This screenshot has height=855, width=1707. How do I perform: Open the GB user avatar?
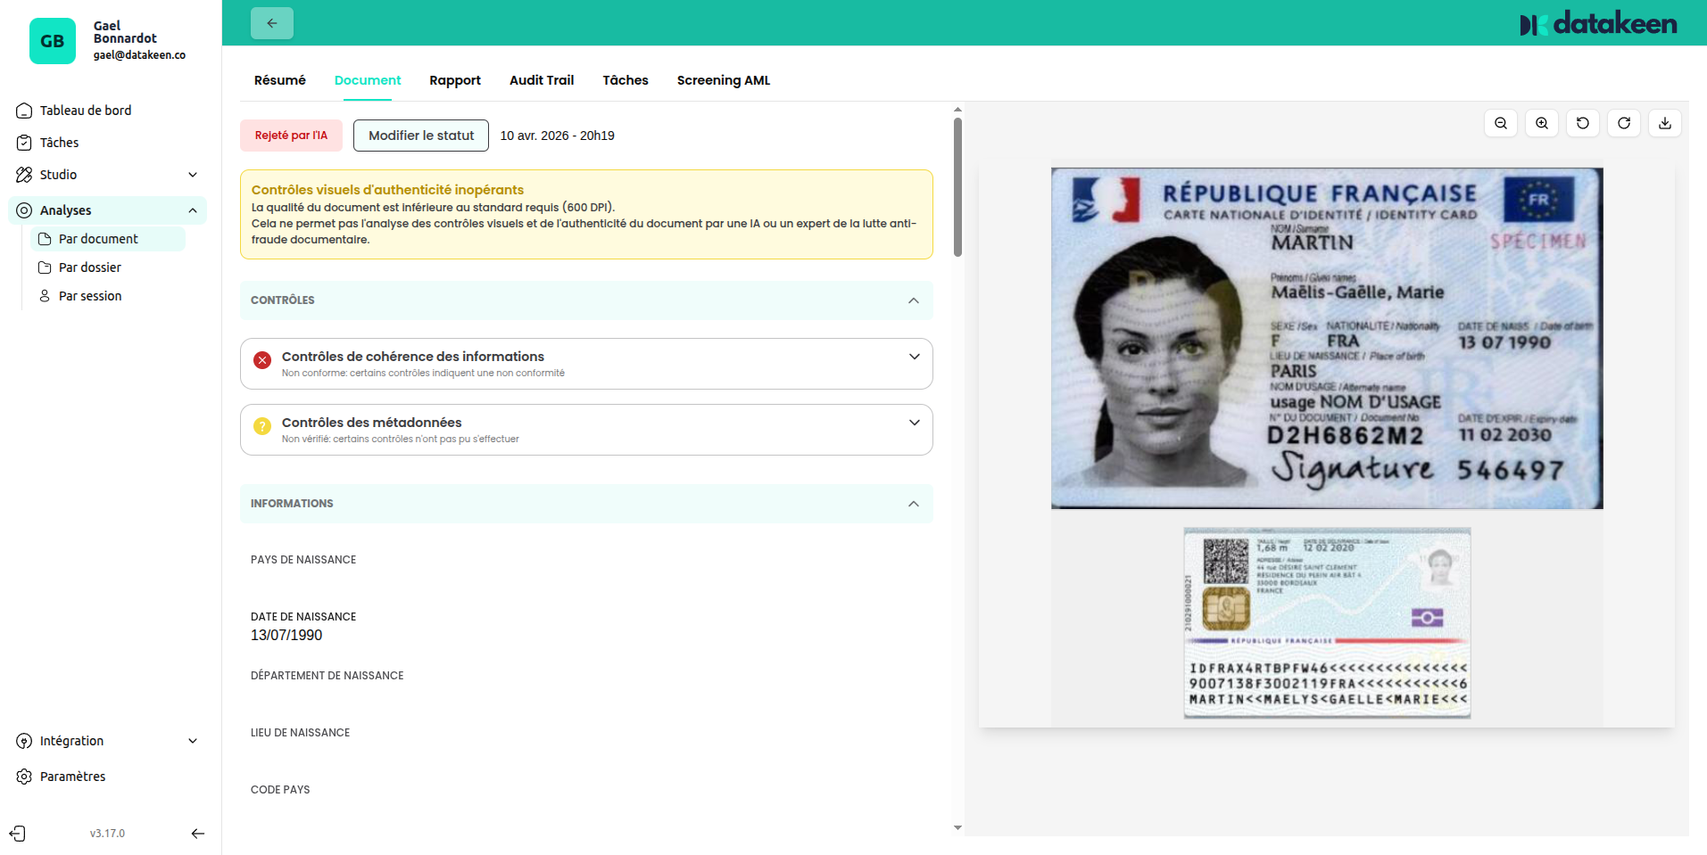pyautogui.click(x=53, y=41)
